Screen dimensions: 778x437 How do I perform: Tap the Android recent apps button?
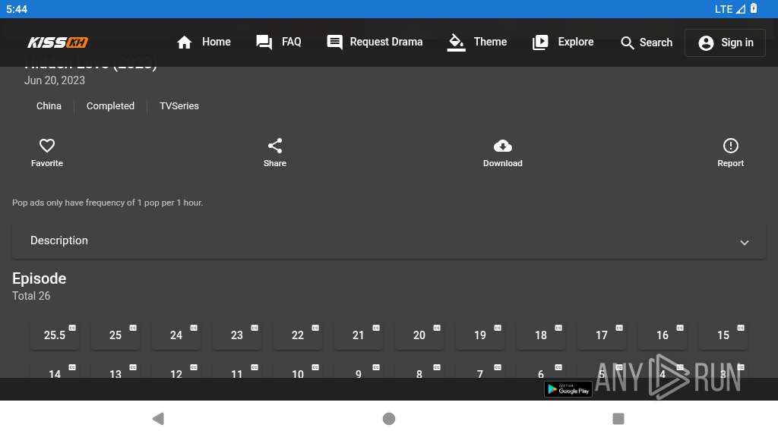point(618,419)
